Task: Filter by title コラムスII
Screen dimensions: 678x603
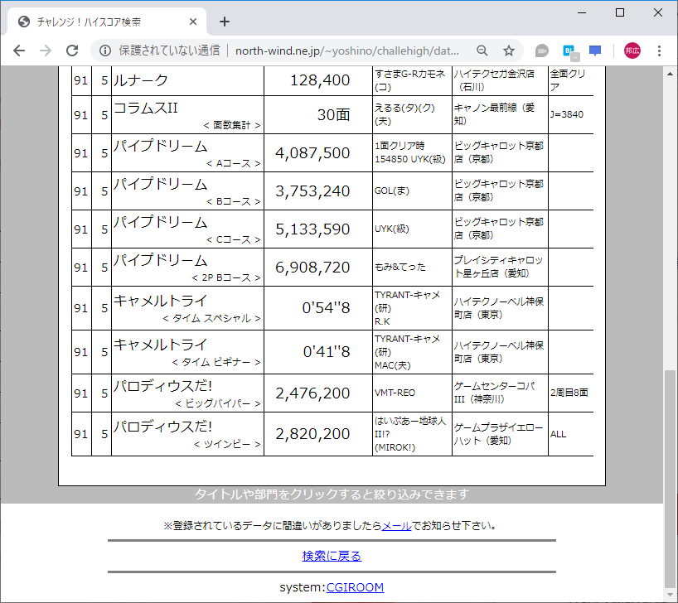Action: point(146,108)
